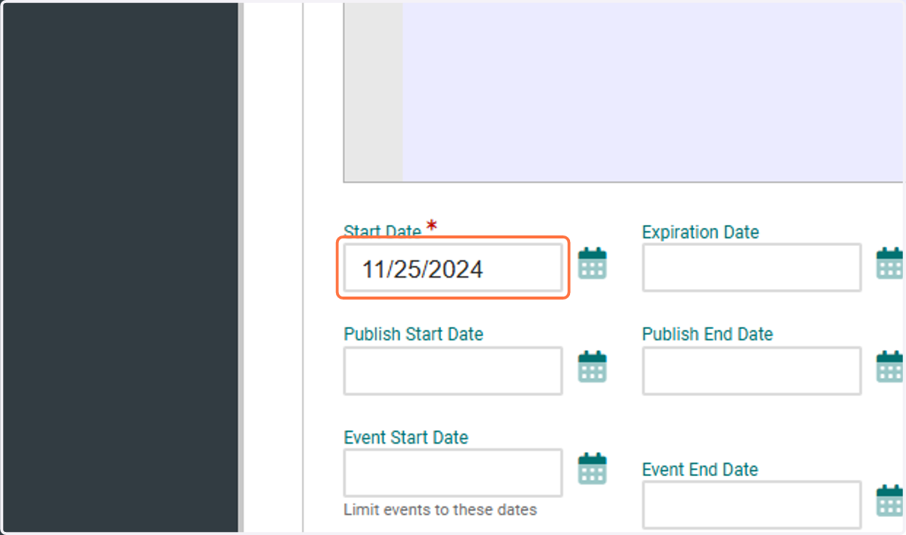Image resolution: width=906 pixels, height=535 pixels.
Task: Click the 'Publish End Date' label
Action: [x=707, y=334]
